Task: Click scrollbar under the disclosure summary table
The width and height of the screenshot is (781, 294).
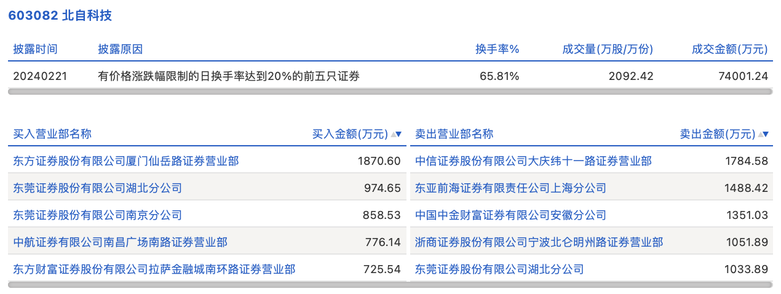Action: 390,92
